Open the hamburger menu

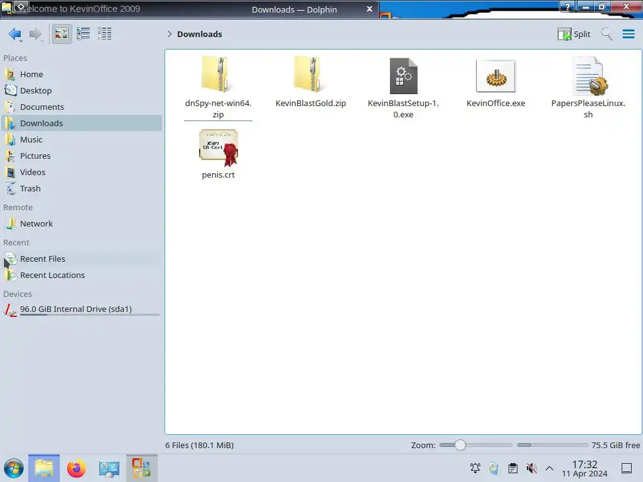(628, 34)
